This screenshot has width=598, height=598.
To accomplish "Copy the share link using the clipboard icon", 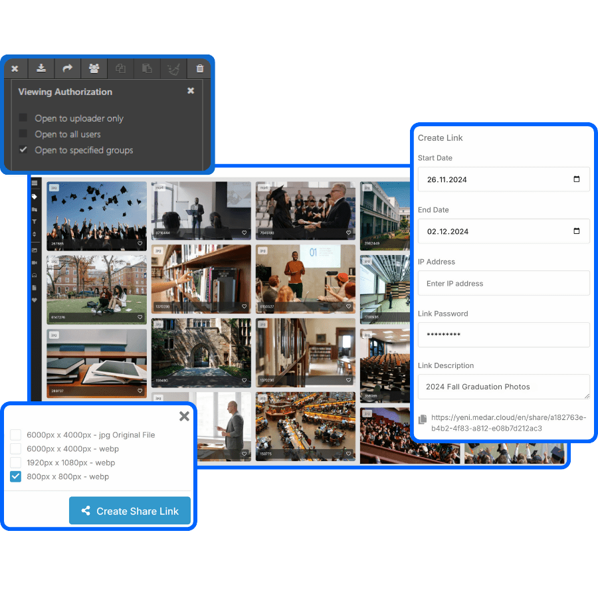I will 422,419.
